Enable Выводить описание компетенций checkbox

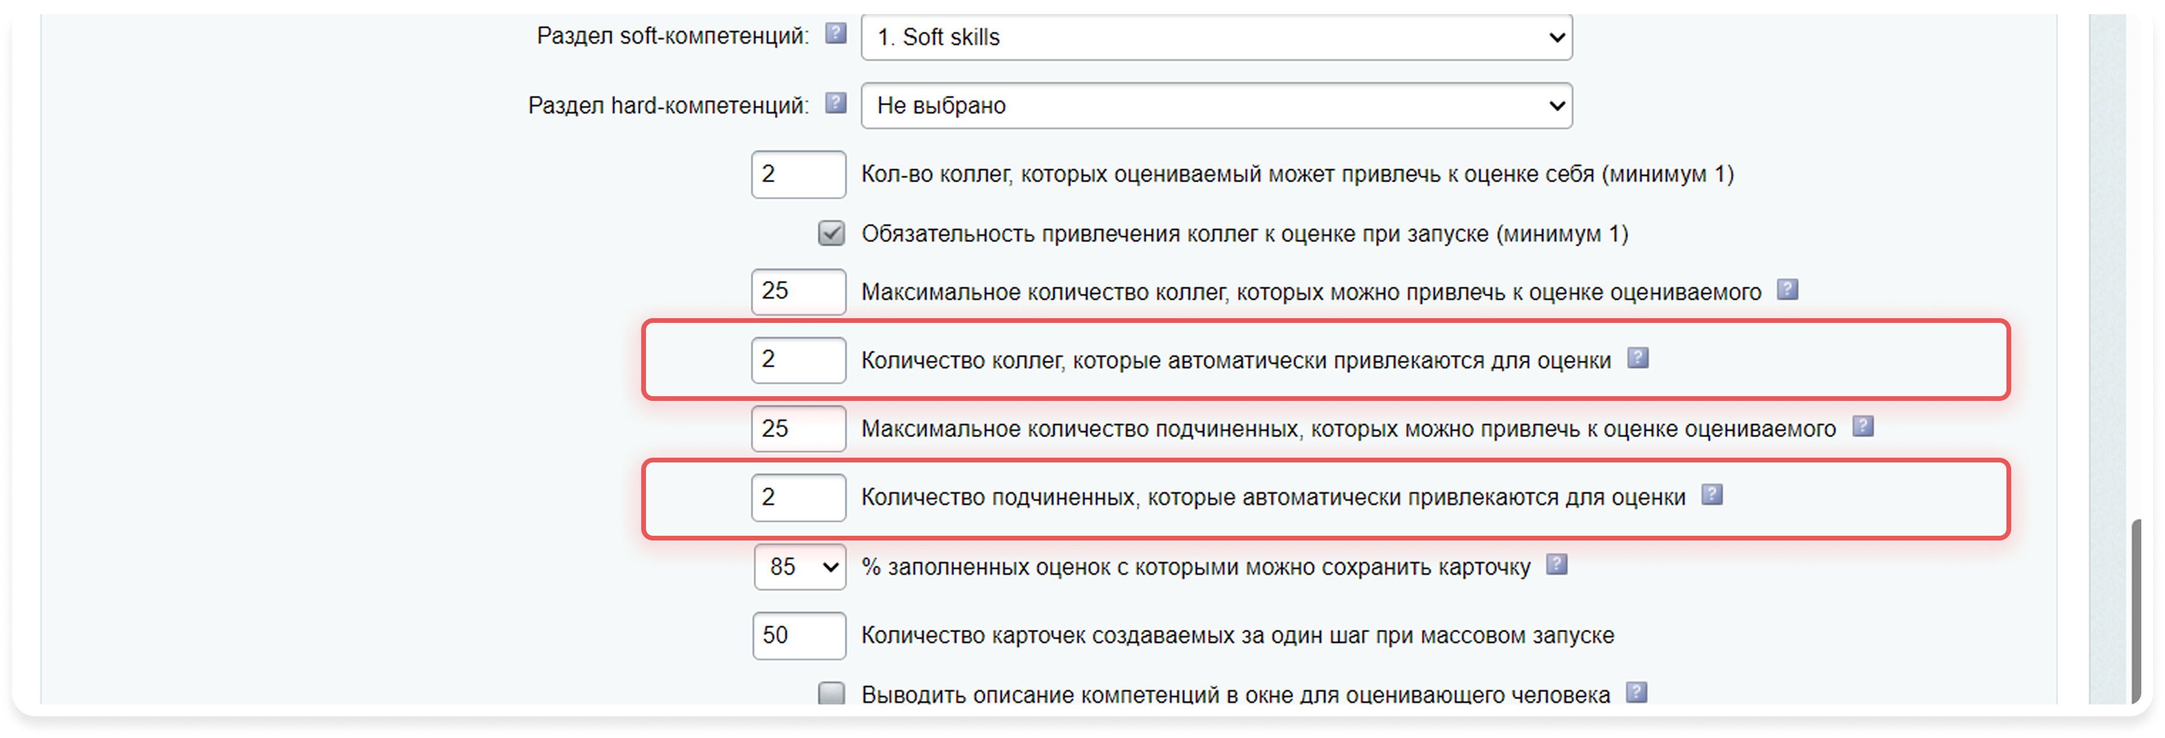[x=831, y=694]
